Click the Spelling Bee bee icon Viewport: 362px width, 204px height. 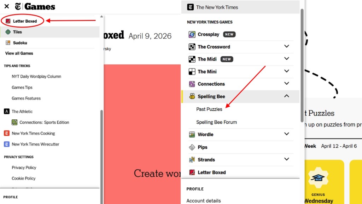(x=192, y=96)
